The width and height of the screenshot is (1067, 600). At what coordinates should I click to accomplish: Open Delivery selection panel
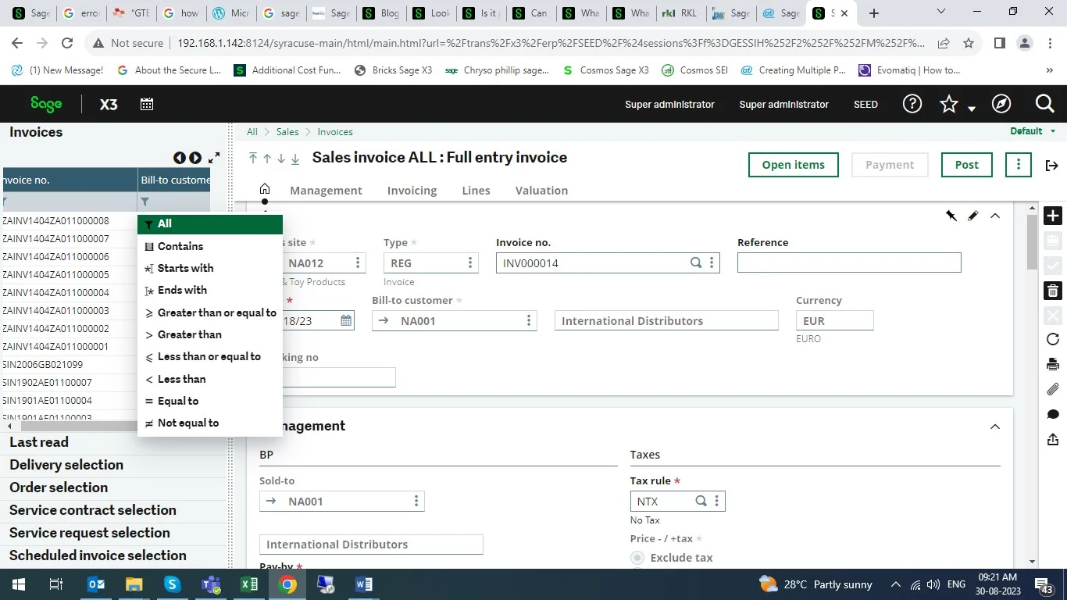[66, 465]
